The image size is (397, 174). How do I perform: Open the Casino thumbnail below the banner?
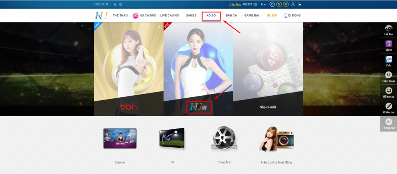[120, 139]
